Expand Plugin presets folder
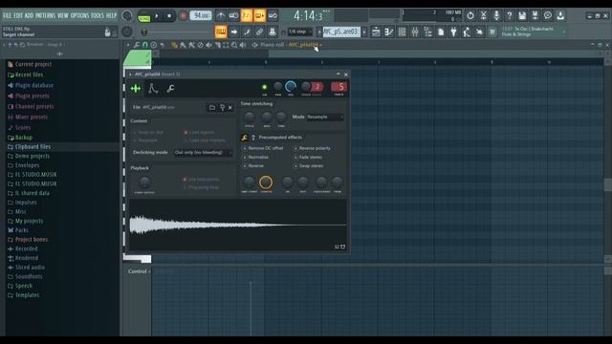612x344 pixels. [x=32, y=96]
